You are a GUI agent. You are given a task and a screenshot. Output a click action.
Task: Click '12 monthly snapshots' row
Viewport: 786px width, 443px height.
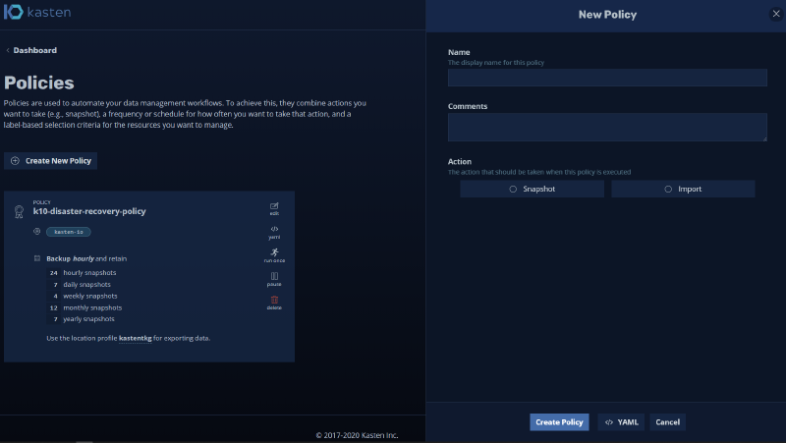(x=84, y=307)
